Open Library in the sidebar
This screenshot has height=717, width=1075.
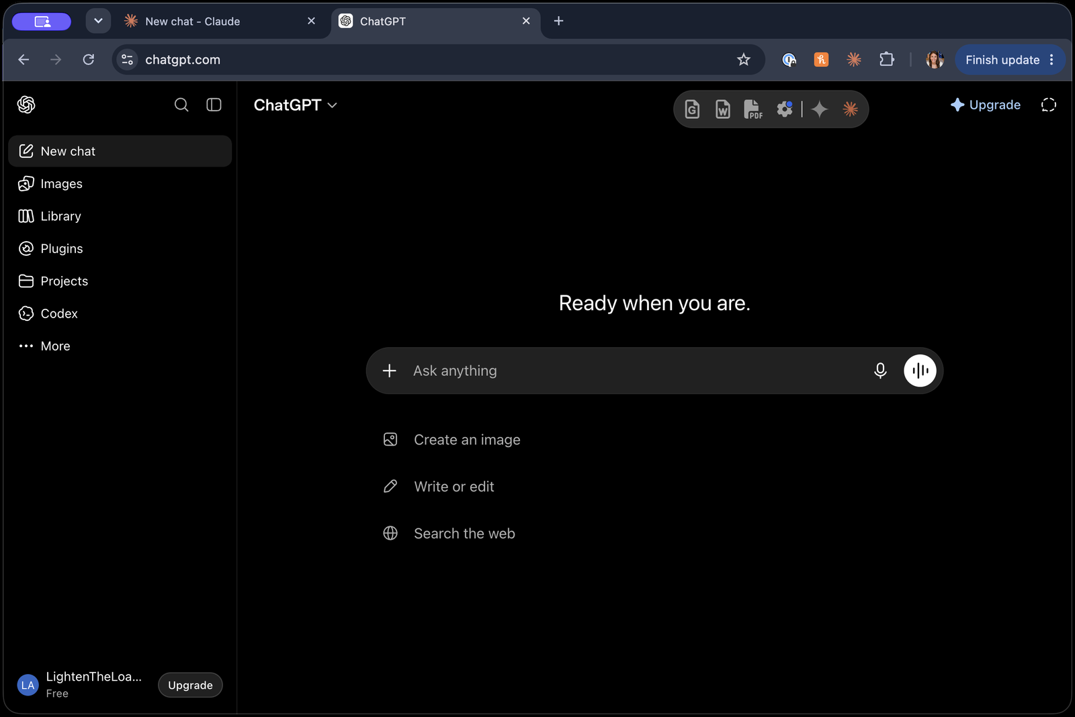tap(120, 216)
